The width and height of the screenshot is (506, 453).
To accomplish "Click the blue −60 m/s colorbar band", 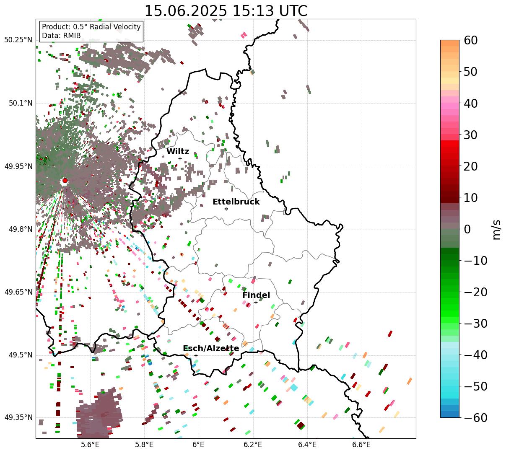I will 450,414.
